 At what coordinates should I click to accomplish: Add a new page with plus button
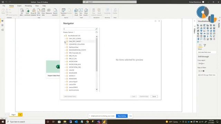coord(20,115)
